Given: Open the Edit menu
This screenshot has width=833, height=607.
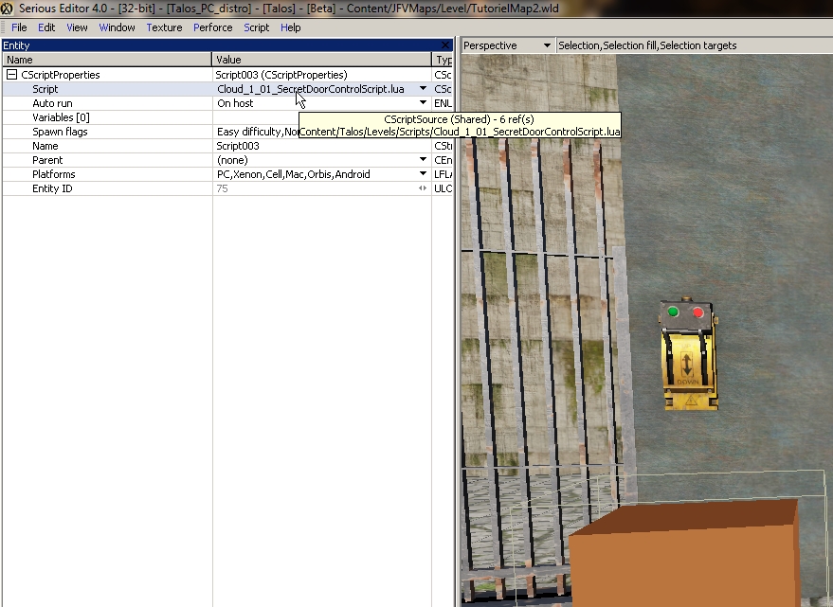Looking at the screenshot, I should click(46, 27).
